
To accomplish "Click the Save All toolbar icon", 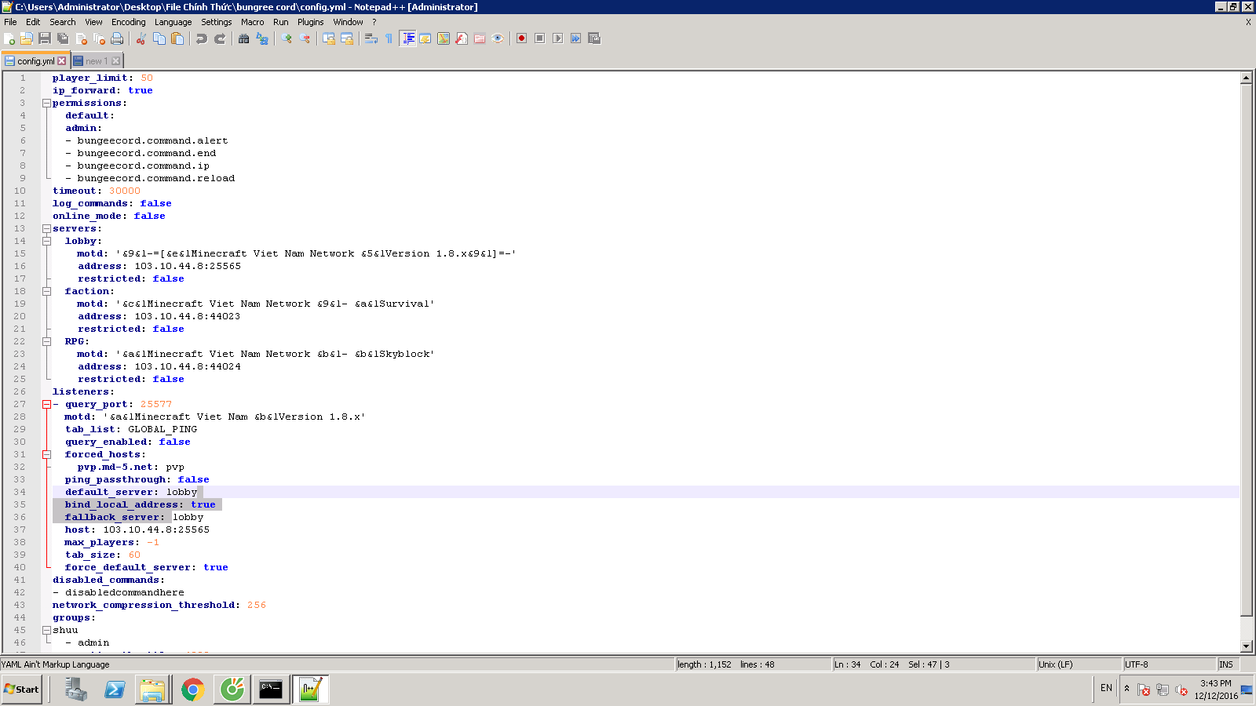I will pyautogui.click(x=63, y=38).
